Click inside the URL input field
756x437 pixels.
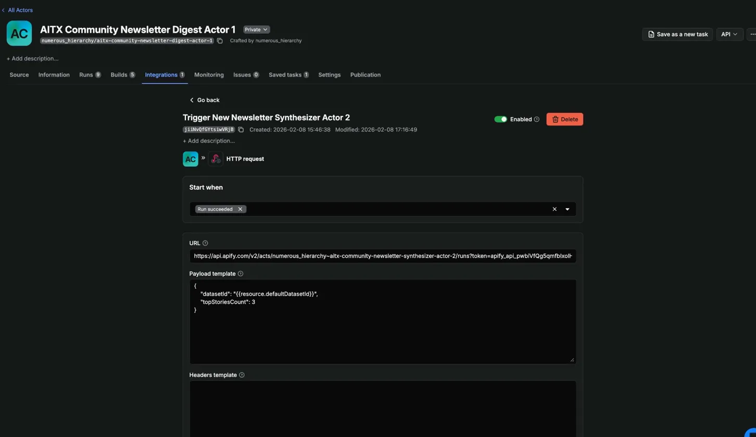point(383,256)
